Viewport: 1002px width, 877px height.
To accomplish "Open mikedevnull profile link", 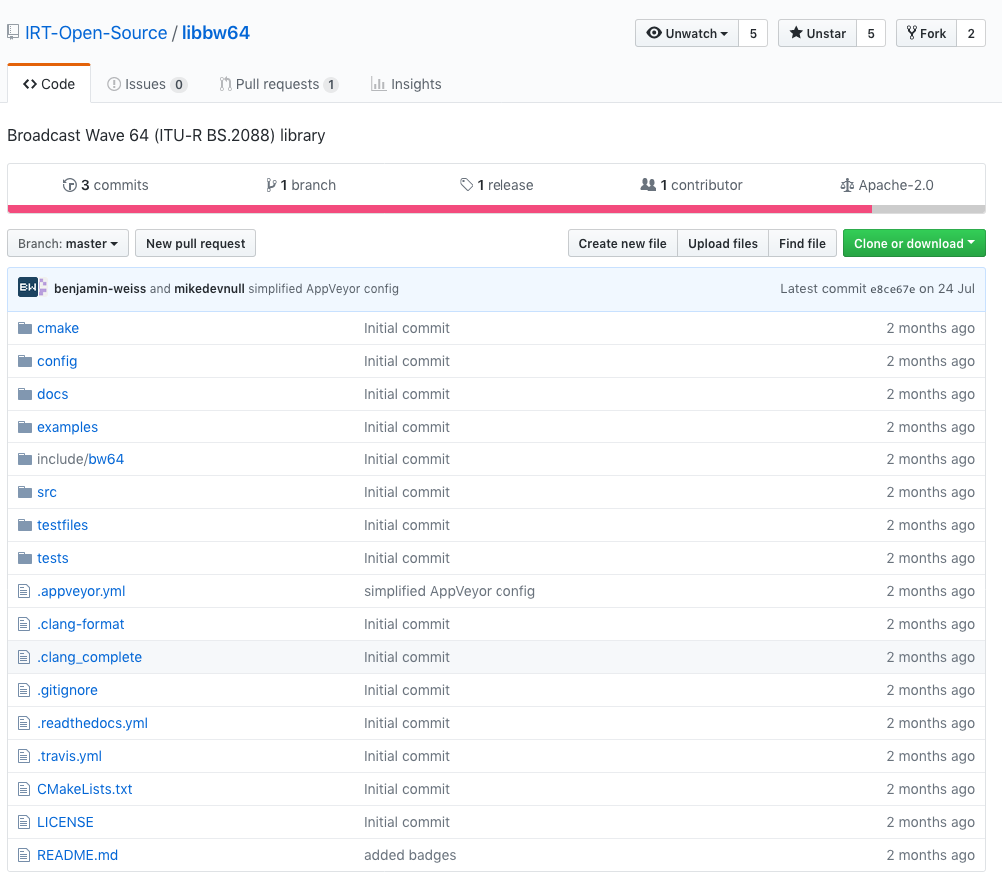I will [209, 289].
